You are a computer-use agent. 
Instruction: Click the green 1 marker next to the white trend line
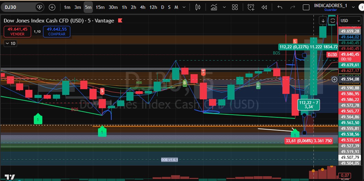click(295, 134)
